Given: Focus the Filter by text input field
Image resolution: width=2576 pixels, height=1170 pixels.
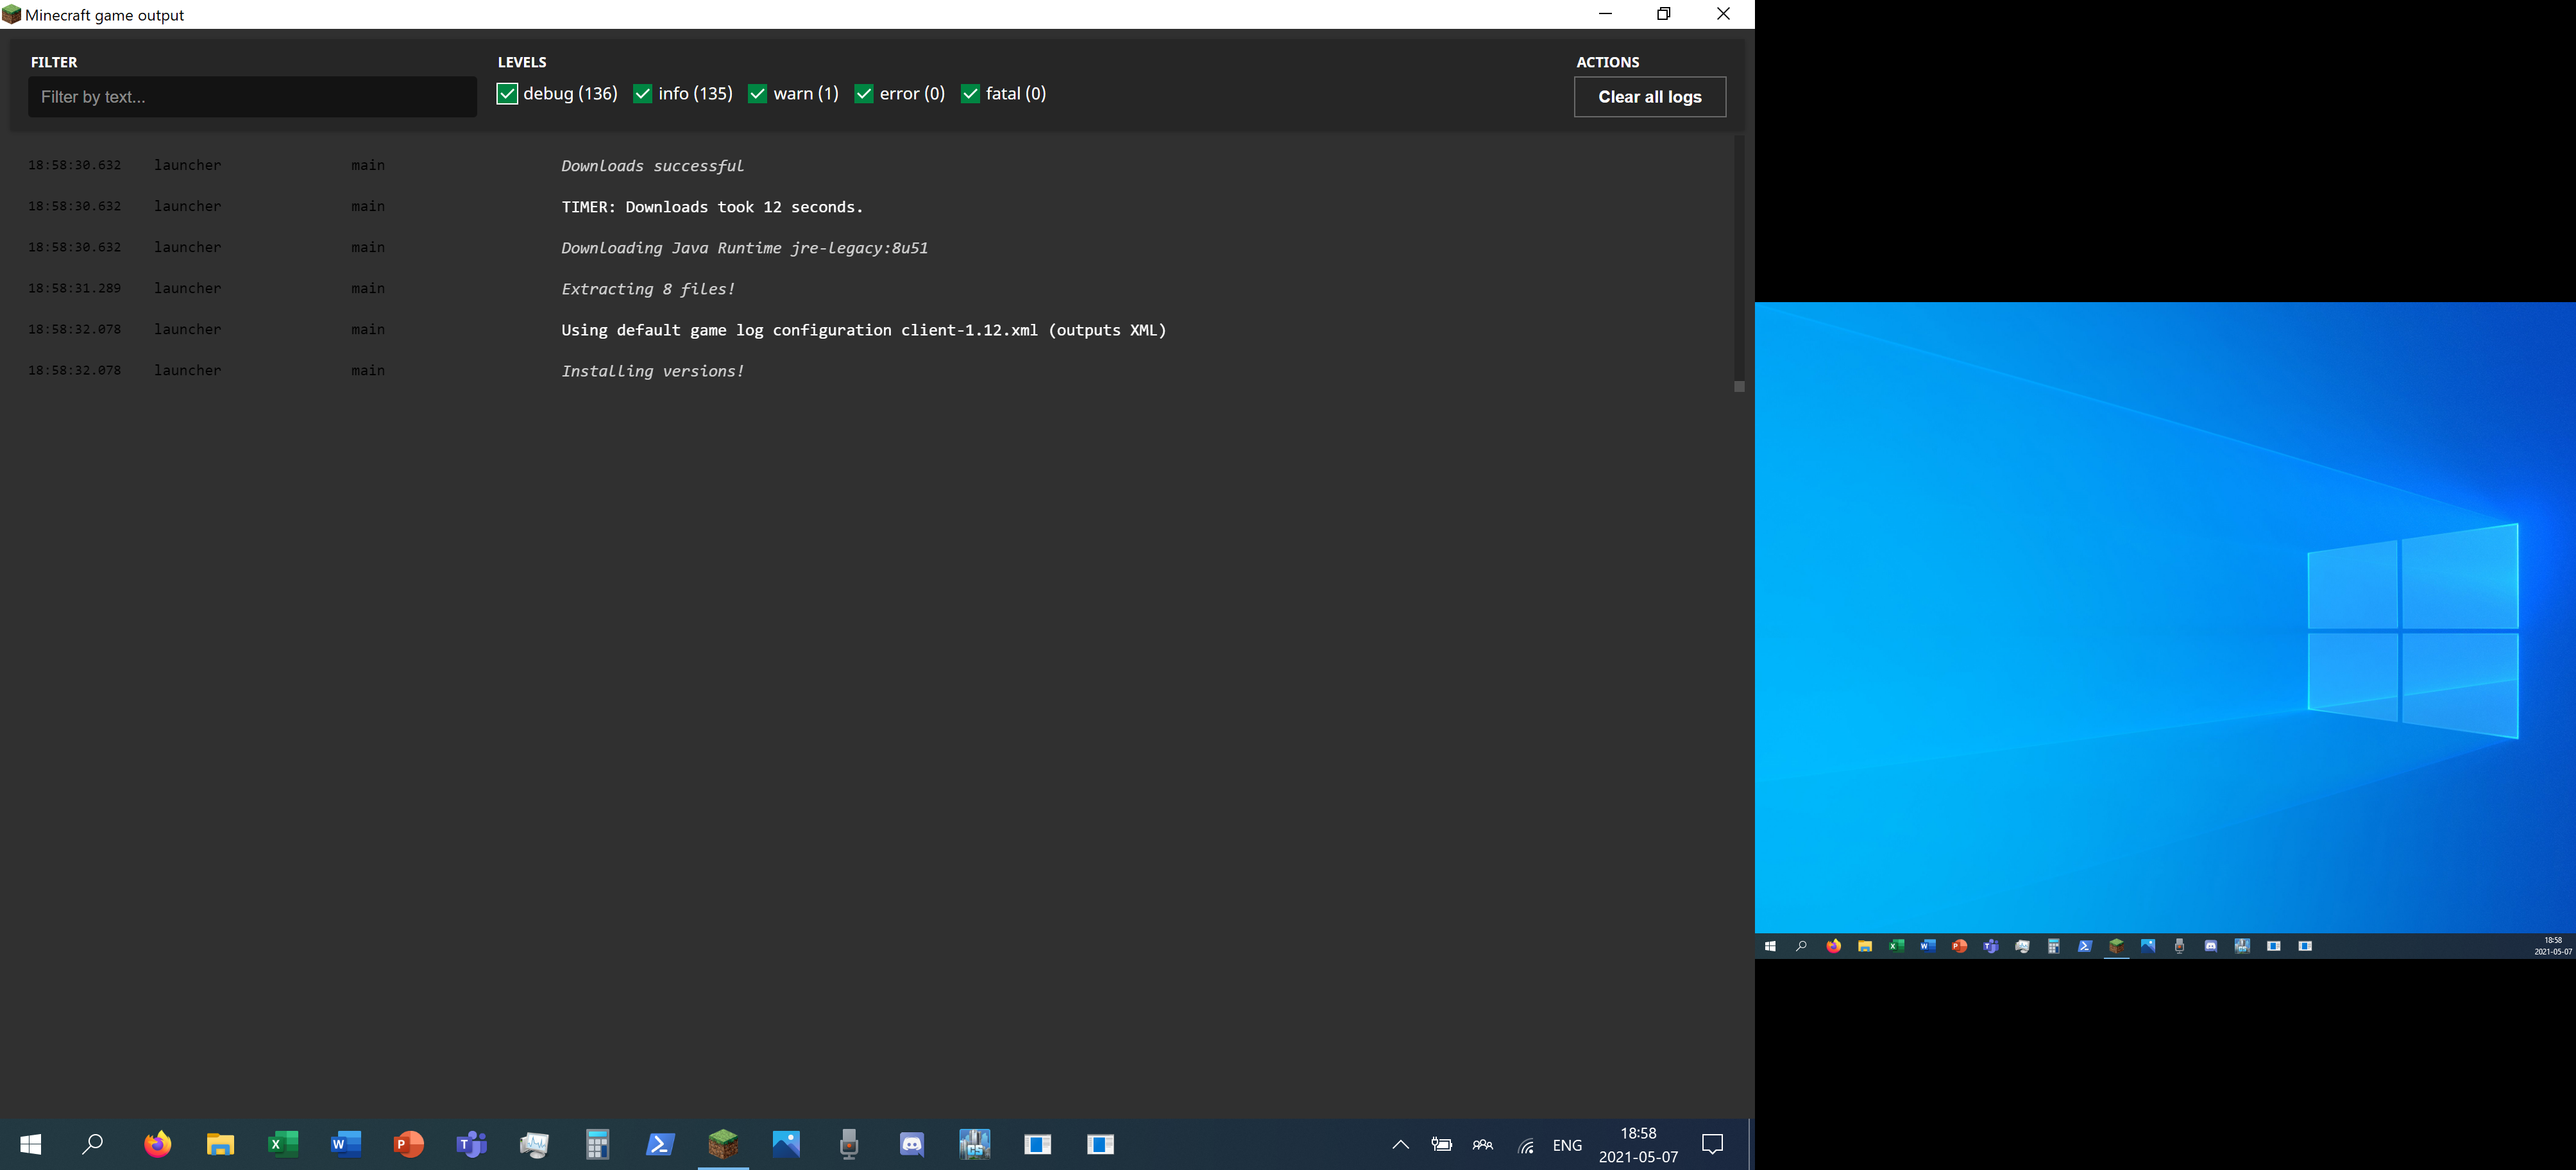Looking at the screenshot, I should (252, 97).
